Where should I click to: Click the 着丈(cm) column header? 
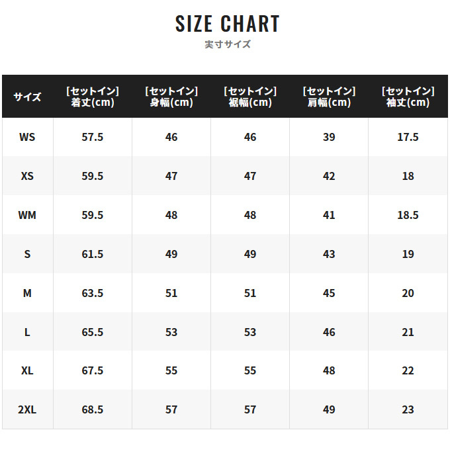pos(93,97)
